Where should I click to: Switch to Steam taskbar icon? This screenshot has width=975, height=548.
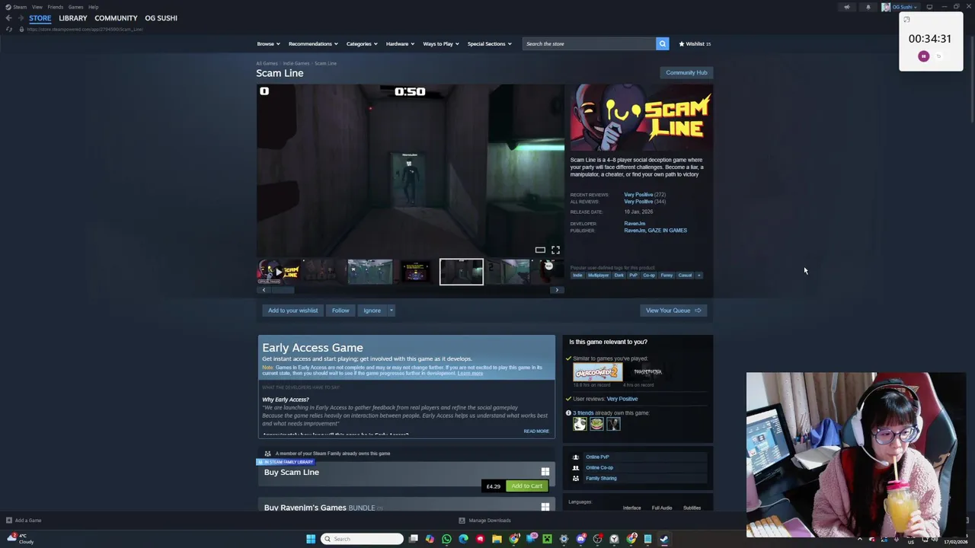(664, 539)
